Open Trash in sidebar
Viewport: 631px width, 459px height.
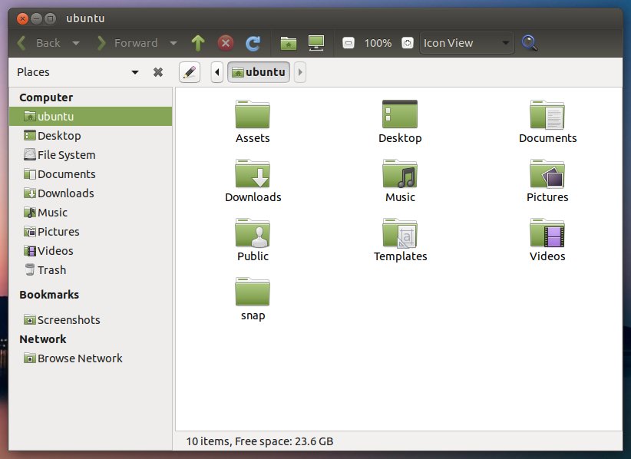(x=91, y=270)
